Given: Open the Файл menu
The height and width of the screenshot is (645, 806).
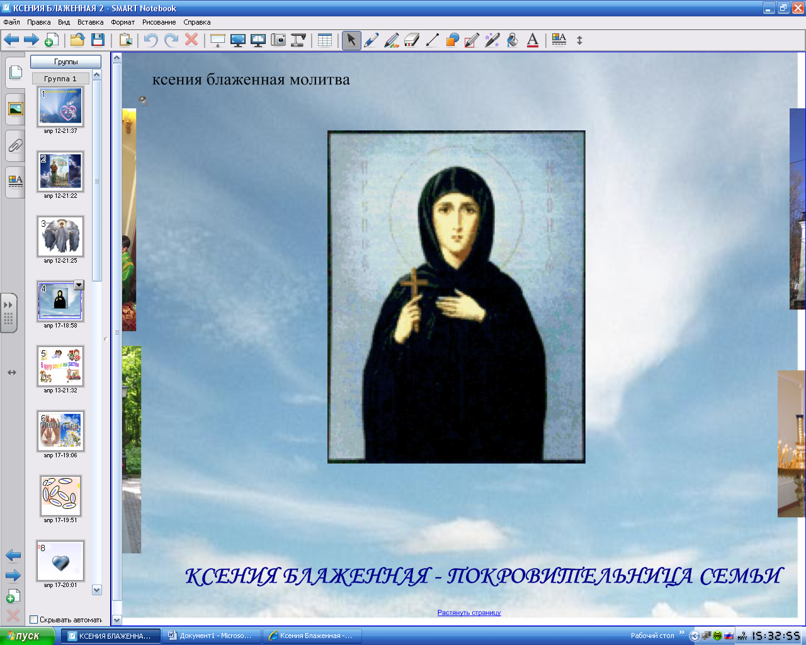Looking at the screenshot, I should 11,22.
